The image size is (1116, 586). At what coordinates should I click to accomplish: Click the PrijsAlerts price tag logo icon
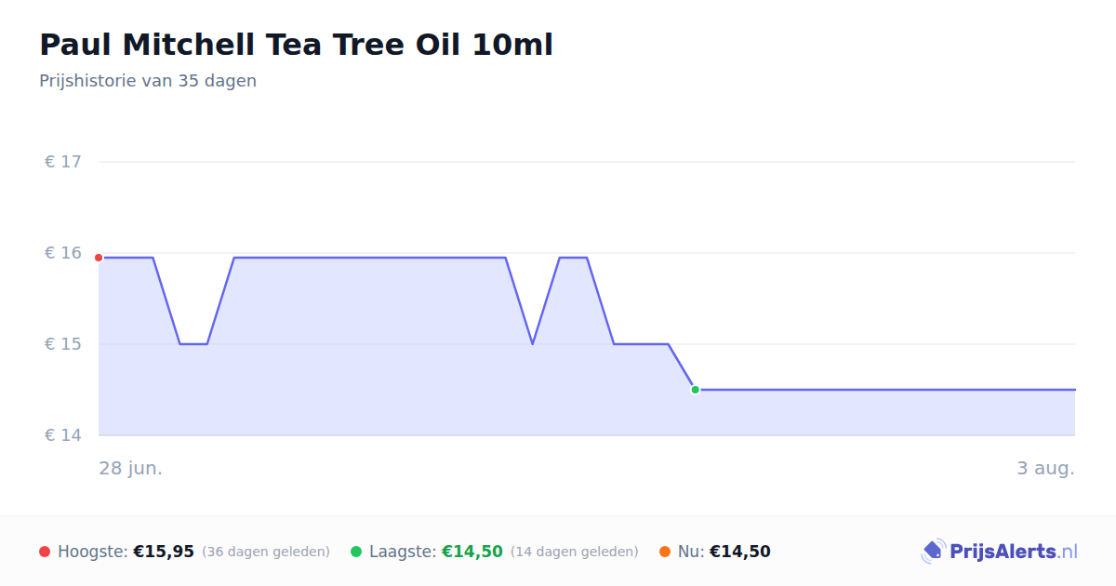point(933,552)
